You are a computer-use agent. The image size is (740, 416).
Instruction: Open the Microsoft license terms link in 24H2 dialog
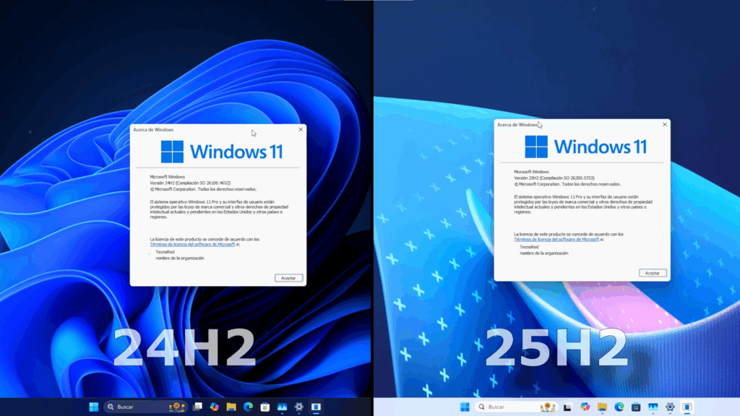pos(192,244)
